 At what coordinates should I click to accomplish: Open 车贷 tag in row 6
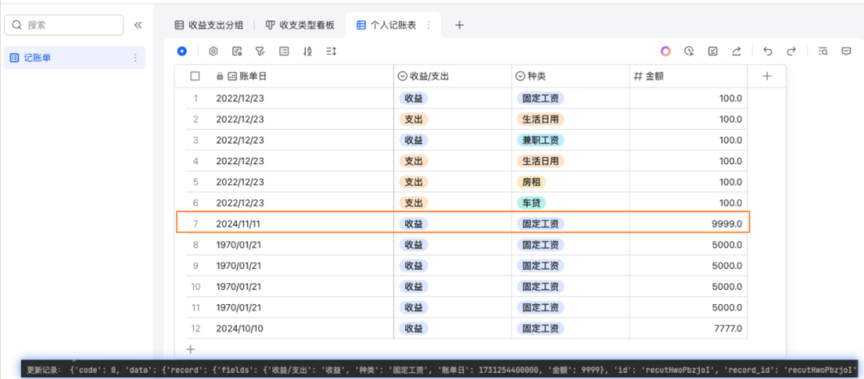tap(531, 203)
